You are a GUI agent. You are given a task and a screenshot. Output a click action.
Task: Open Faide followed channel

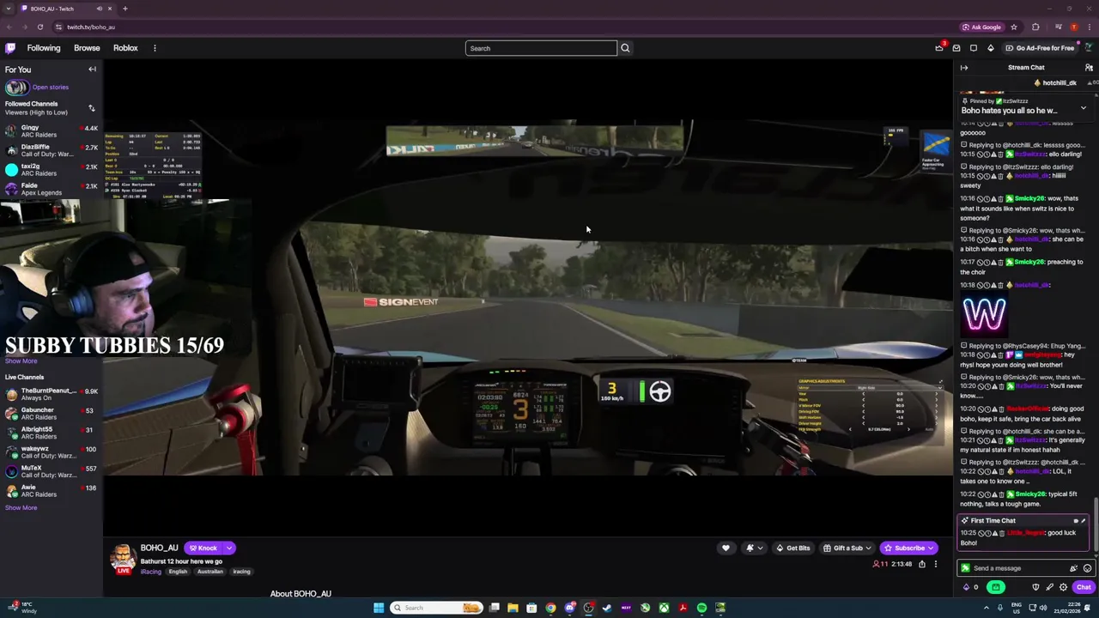pyautogui.click(x=52, y=189)
